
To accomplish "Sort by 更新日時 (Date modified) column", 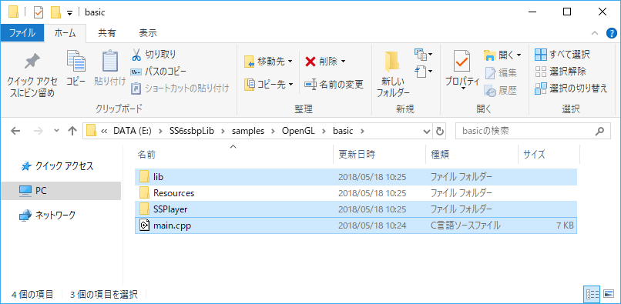I will (x=379, y=155).
